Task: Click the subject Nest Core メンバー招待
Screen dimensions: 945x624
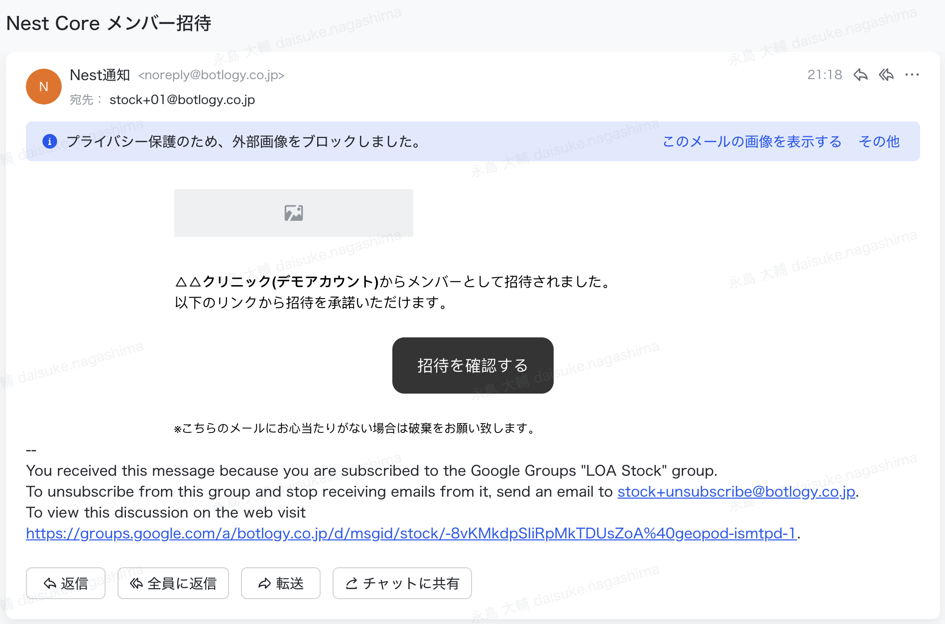Action: 109,23
